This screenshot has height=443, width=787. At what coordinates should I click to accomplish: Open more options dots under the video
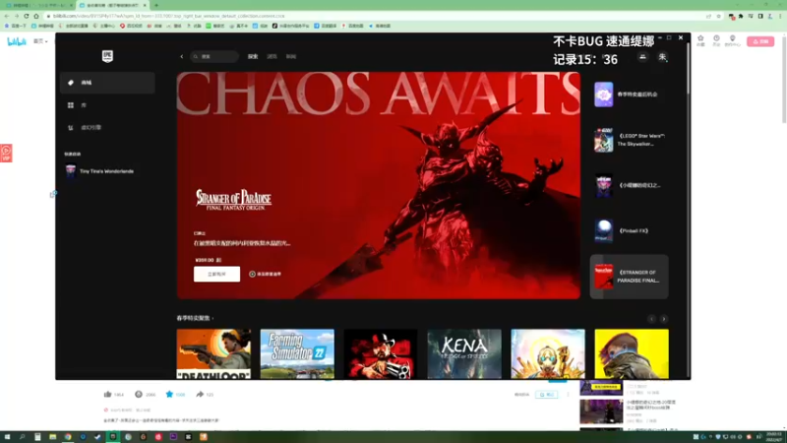click(569, 395)
